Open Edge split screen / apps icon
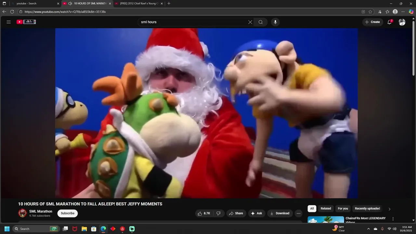The image size is (416, 234). tap(363, 12)
